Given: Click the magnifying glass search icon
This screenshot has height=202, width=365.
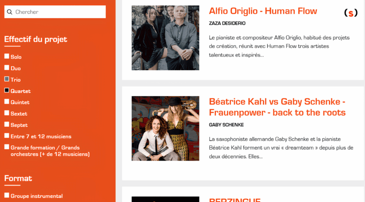Looking at the screenshot, I should coord(10,12).
